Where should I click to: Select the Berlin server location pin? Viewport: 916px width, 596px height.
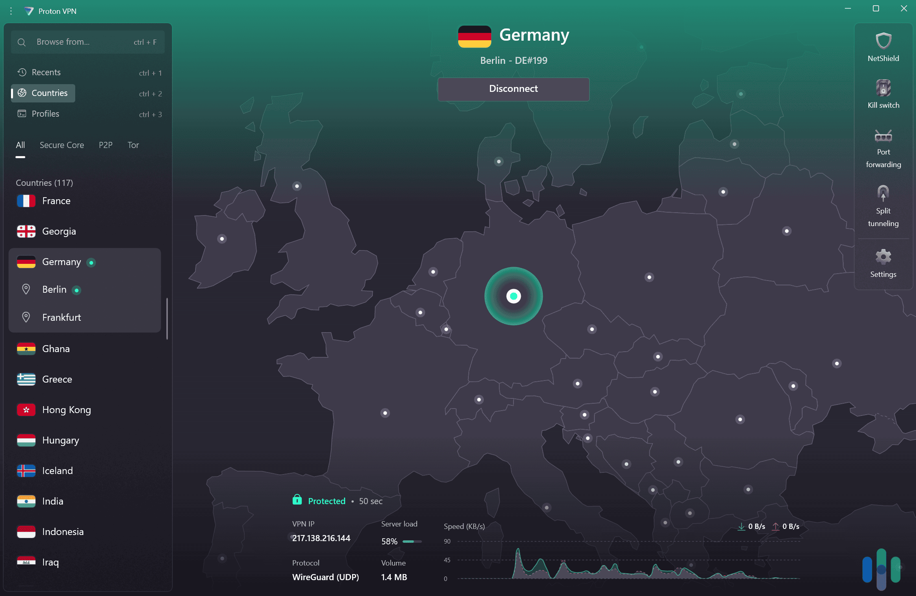pyautogui.click(x=54, y=289)
